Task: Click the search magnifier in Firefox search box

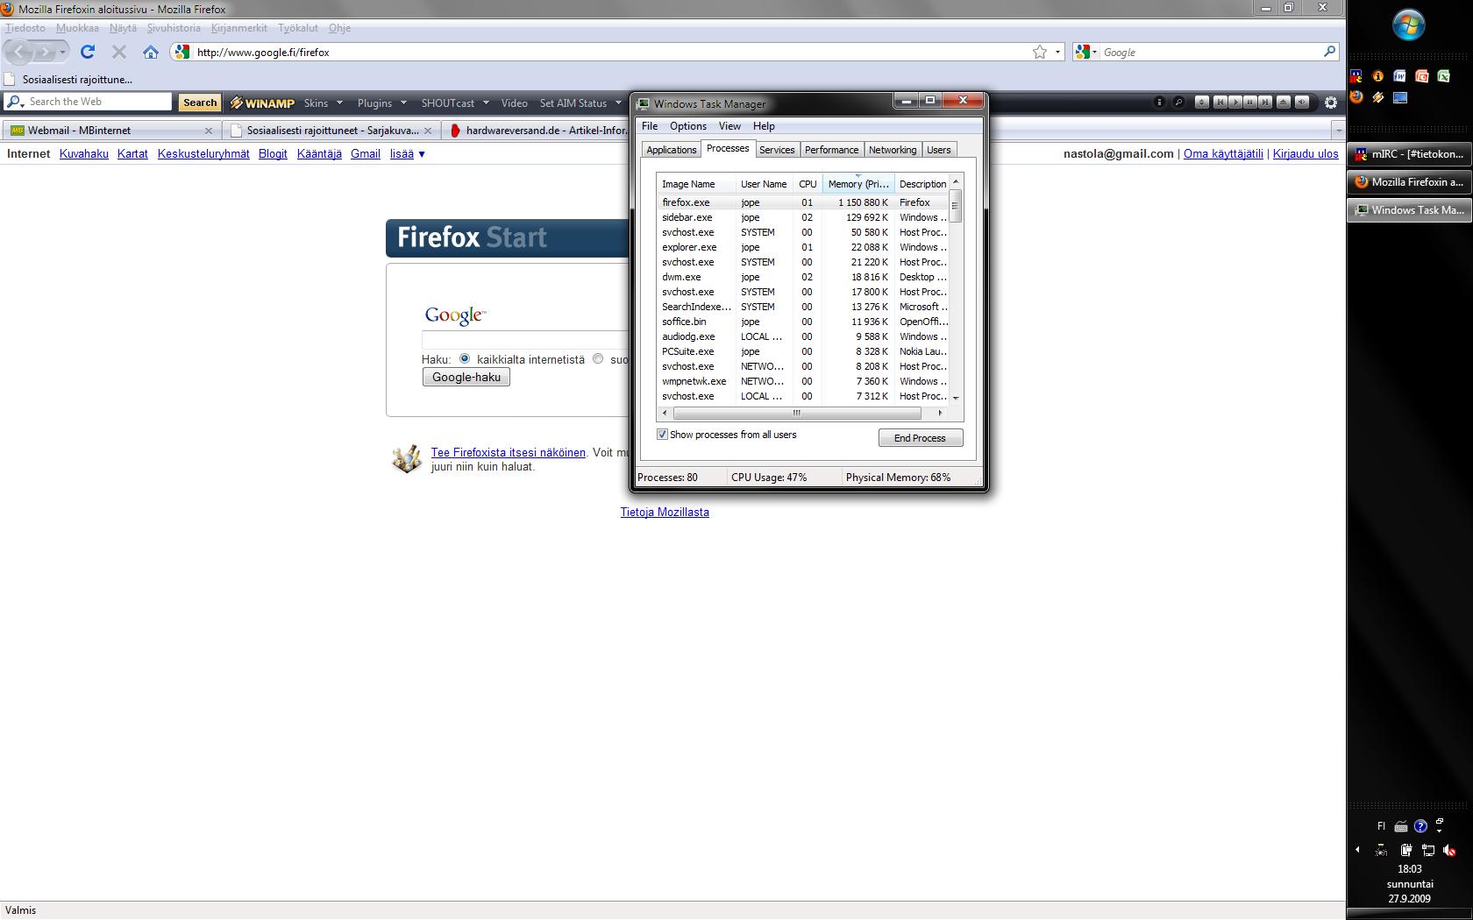Action: [x=1329, y=53]
